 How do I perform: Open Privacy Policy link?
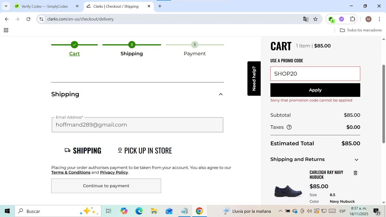point(114,173)
